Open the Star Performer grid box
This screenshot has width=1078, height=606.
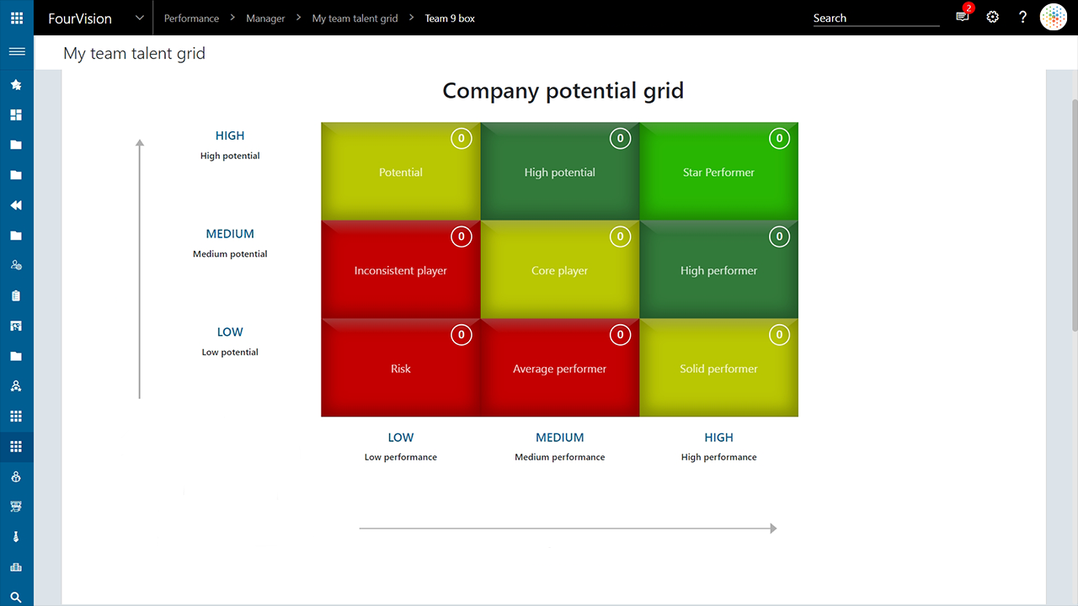[718, 172]
